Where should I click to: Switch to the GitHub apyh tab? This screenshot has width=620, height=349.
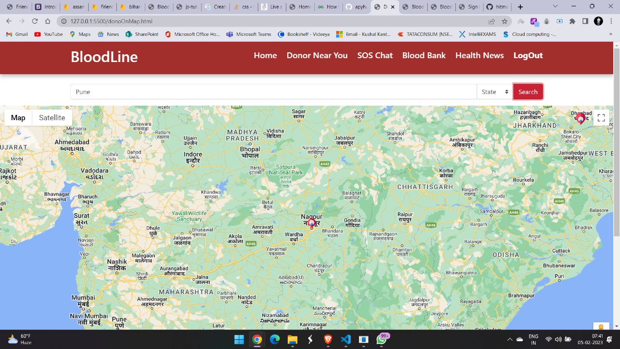(x=356, y=7)
